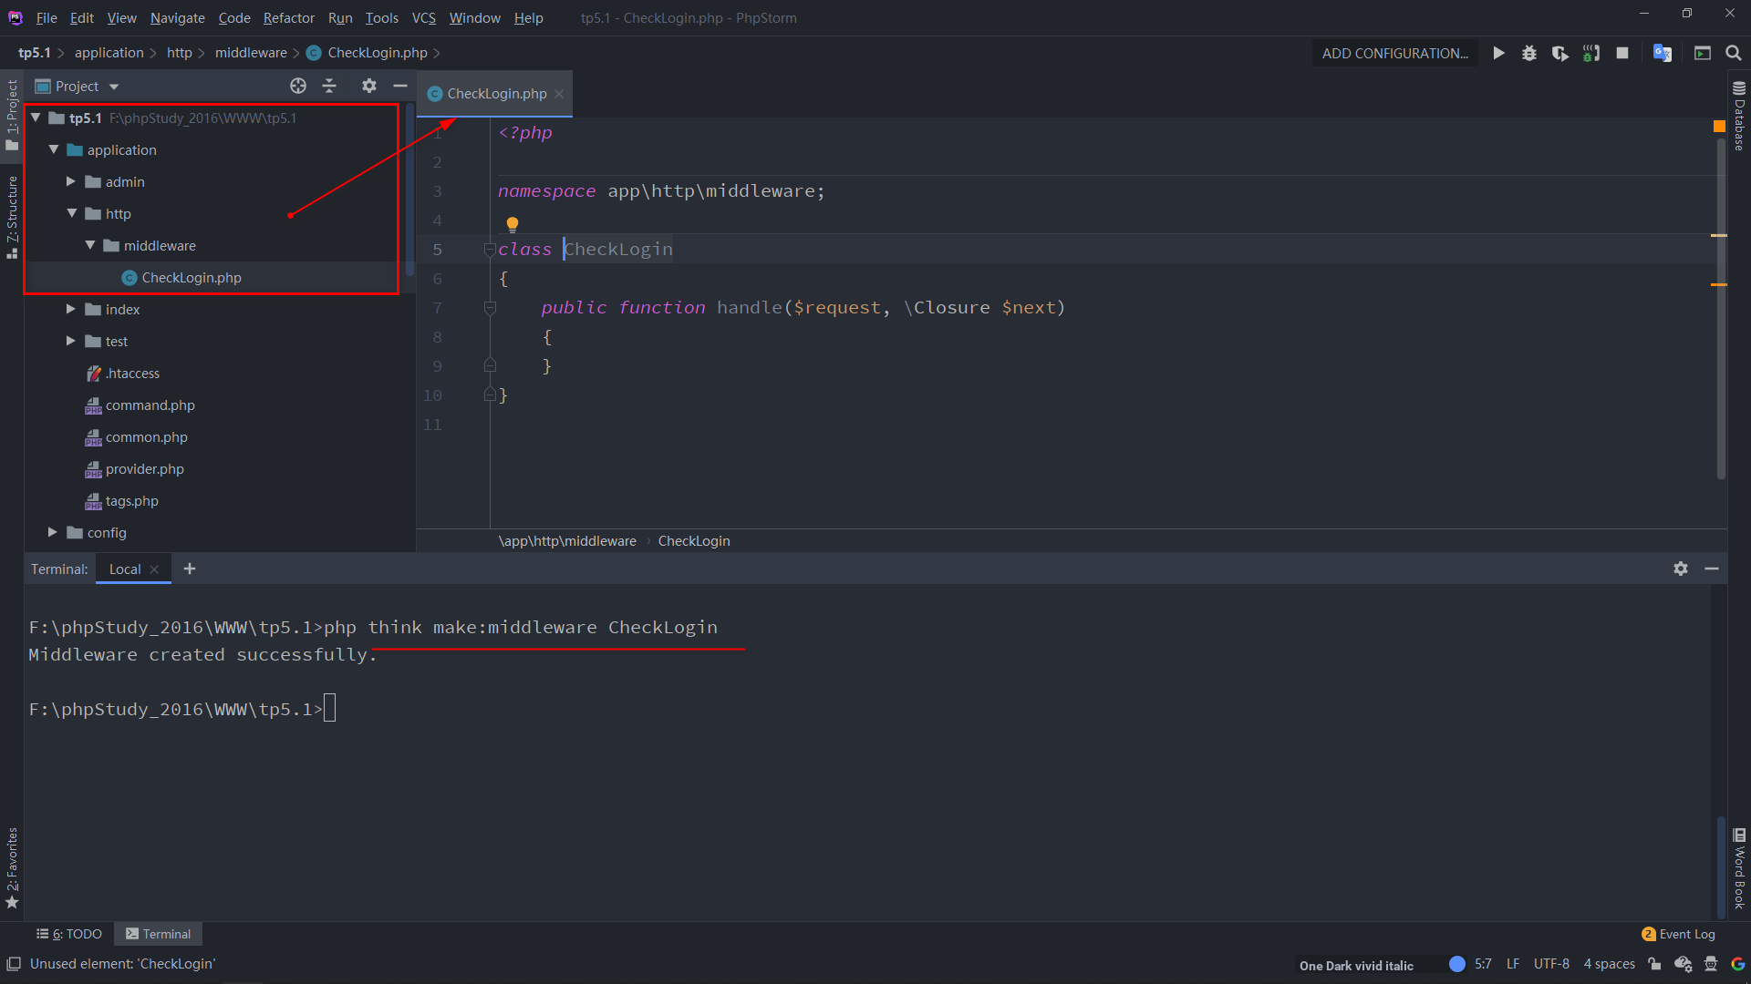Close the CheckLogin.php editor tab
This screenshot has height=984, width=1751.
point(559,94)
